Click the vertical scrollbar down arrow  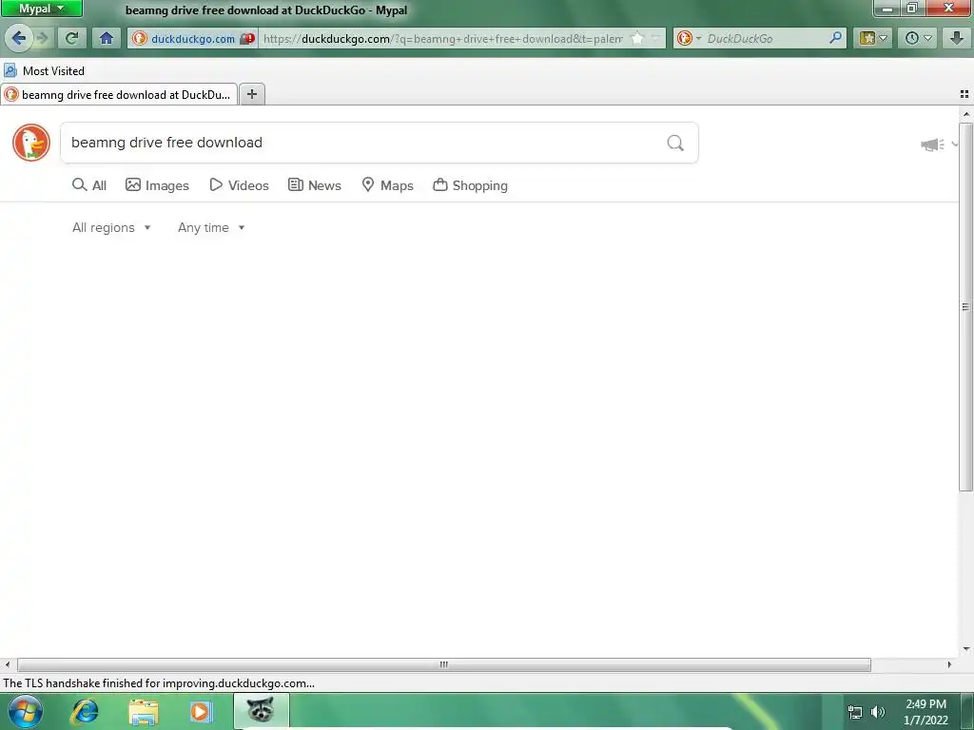click(x=966, y=649)
